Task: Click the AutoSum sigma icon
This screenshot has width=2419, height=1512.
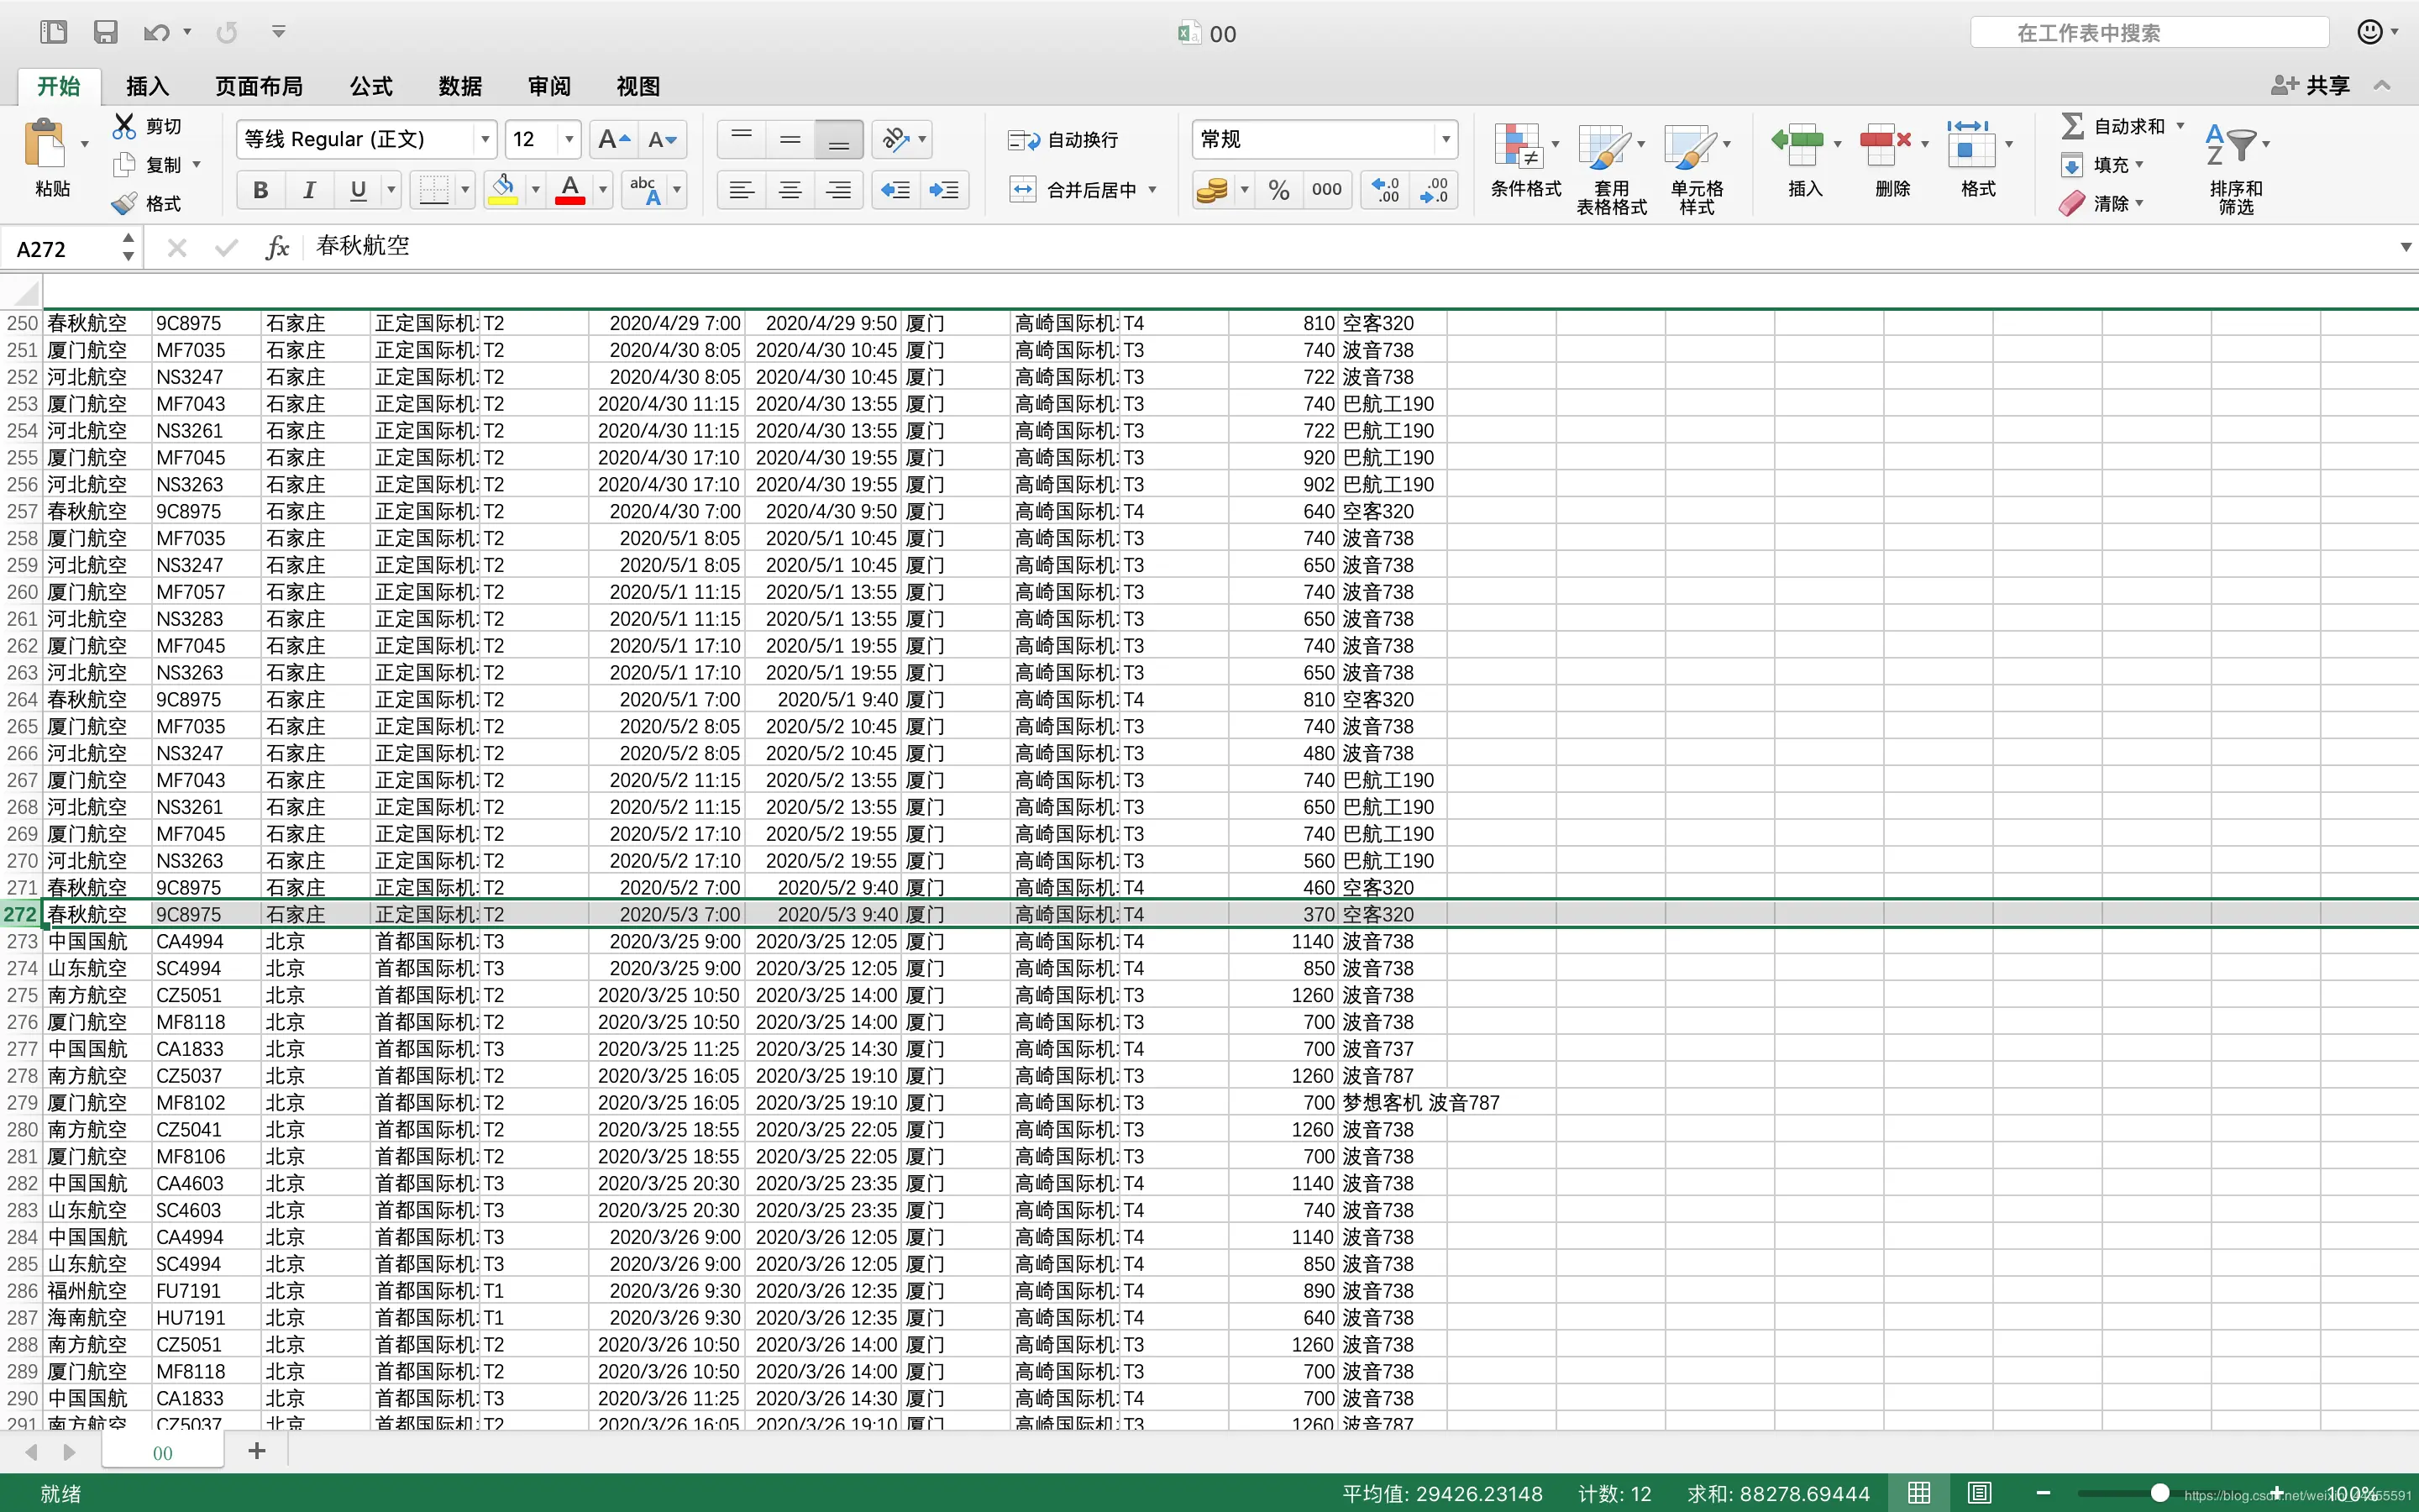Action: tap(2072, 126)
